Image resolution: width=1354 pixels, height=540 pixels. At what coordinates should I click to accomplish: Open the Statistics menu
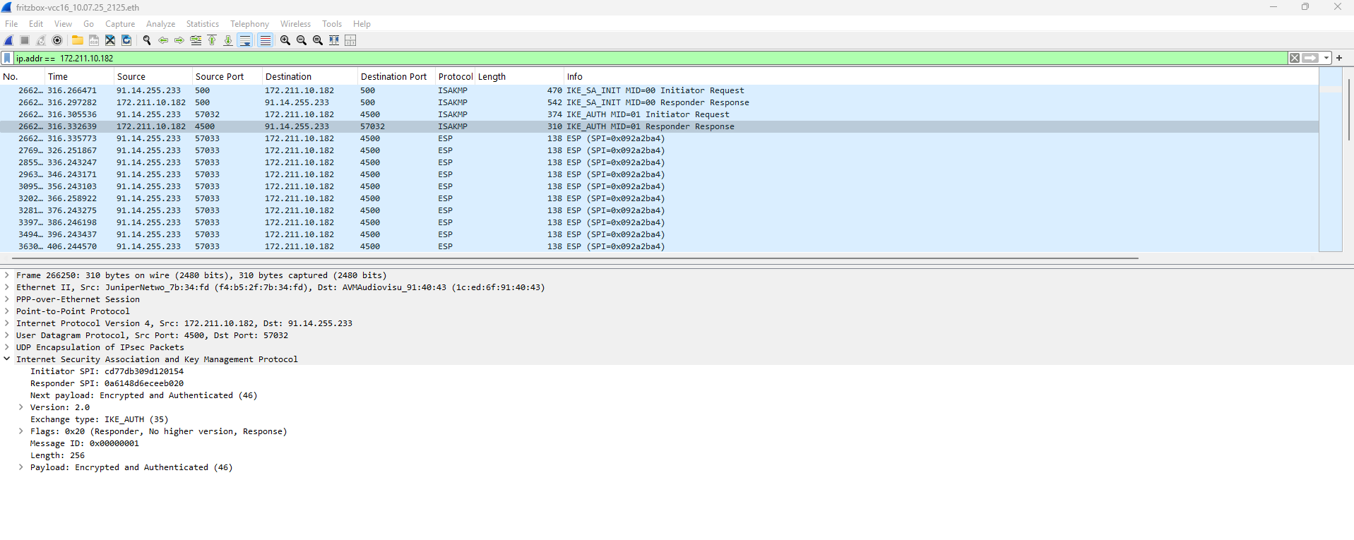(203, 23)
